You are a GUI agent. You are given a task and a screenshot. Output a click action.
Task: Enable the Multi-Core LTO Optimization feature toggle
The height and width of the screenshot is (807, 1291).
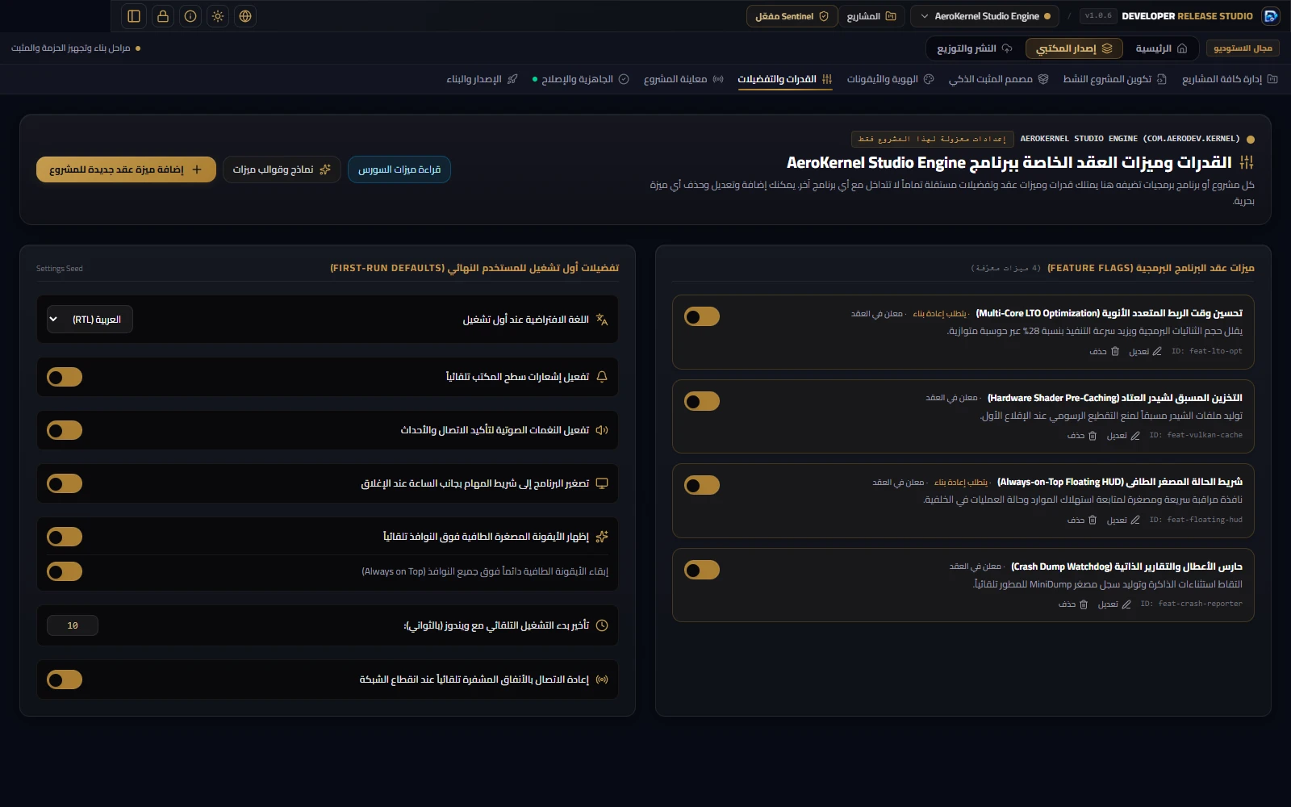(702, 316)
